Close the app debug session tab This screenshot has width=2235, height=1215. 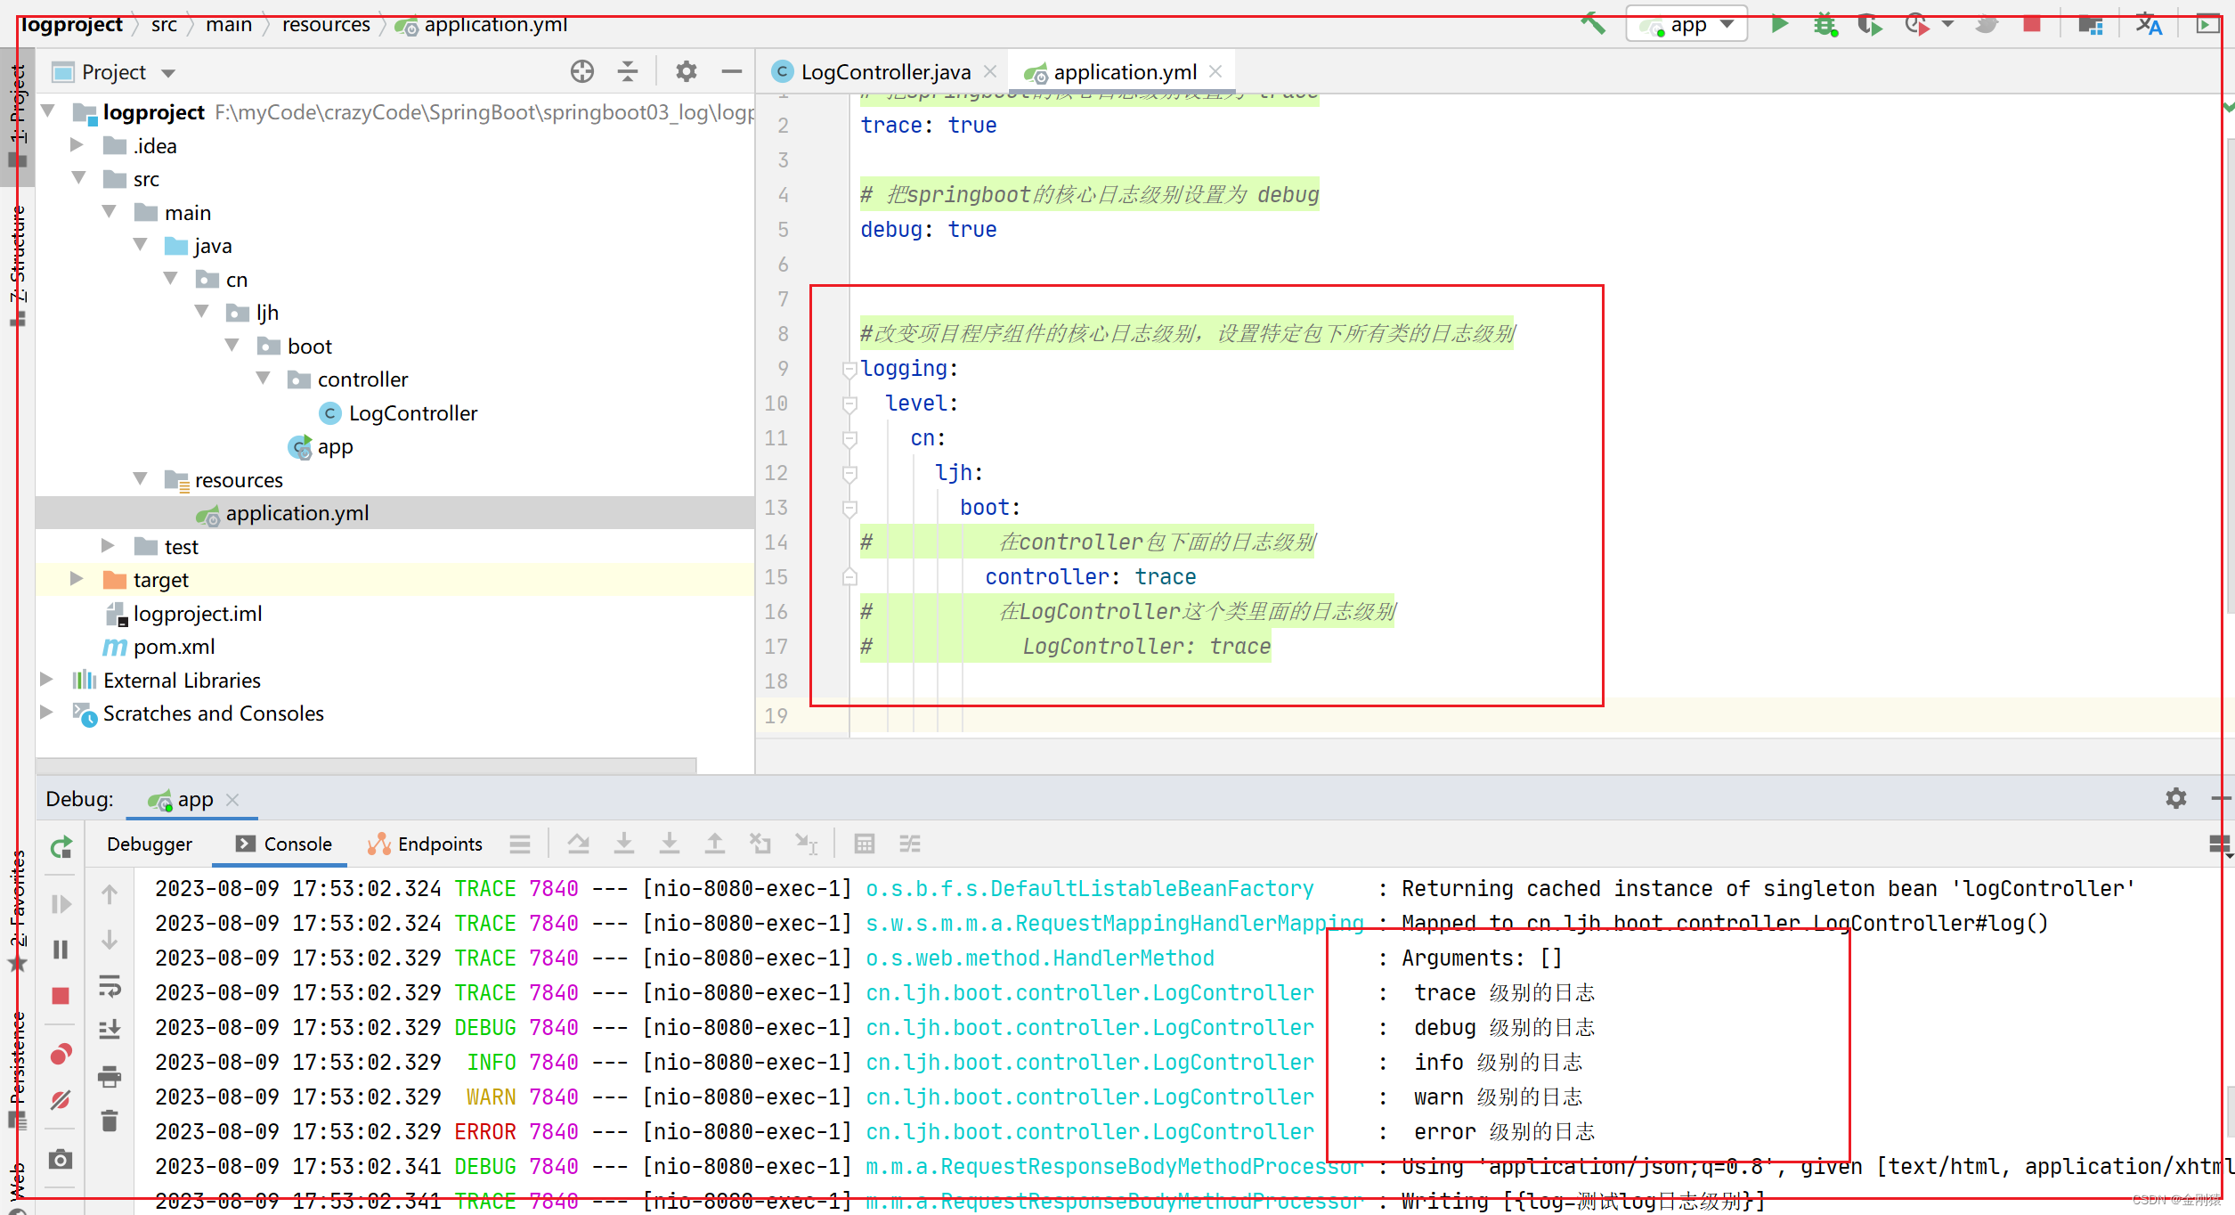point(232,799)
